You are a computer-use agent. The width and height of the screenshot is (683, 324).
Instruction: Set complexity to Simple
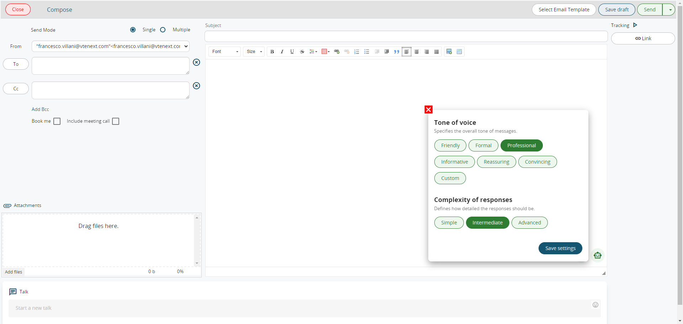[449, 223]
